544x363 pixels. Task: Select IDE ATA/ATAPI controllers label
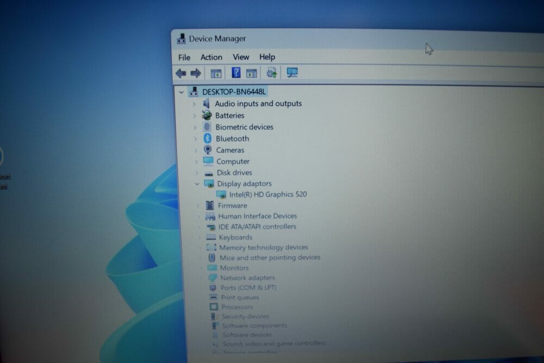(x=257, y=226)
